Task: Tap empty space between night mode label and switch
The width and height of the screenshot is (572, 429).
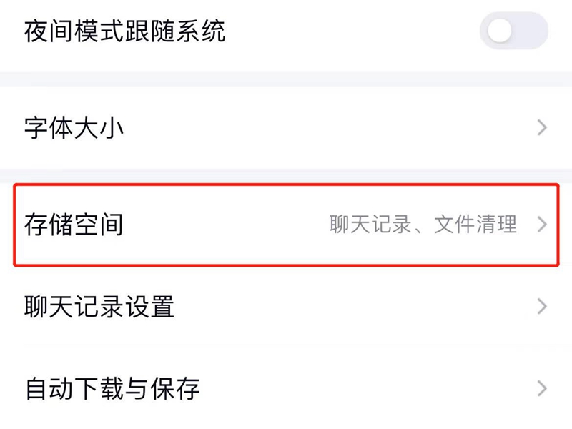Action: point(350,31)
